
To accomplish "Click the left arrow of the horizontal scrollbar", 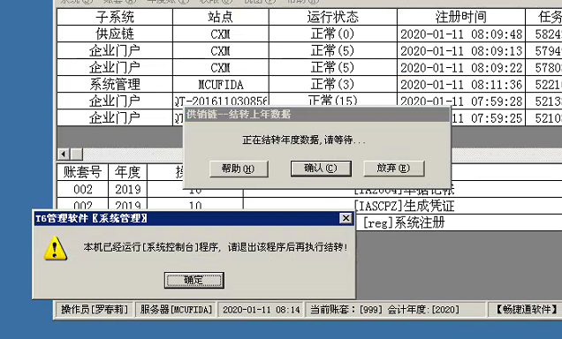I will [x=64, y=154].
